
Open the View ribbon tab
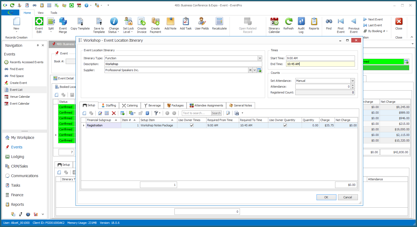coord(41,13)
